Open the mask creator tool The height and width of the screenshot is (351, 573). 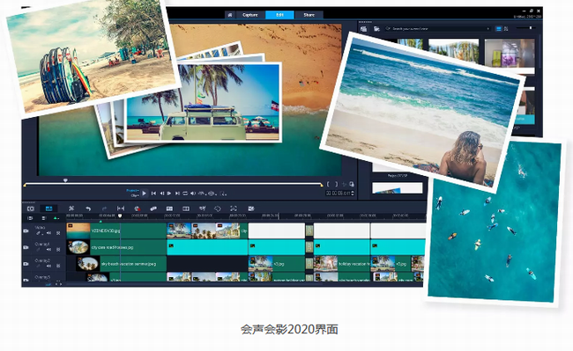[218, 208]
